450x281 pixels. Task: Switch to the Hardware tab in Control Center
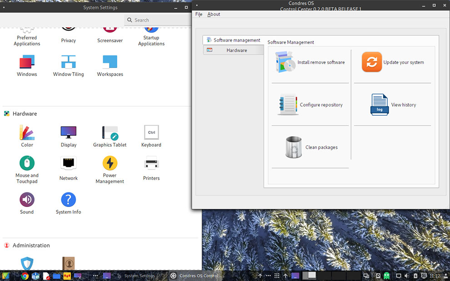(233, 50)
